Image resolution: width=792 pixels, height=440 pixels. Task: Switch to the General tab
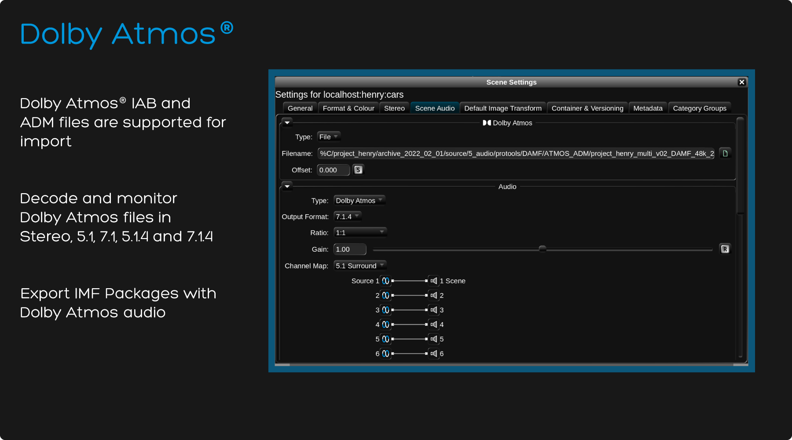[x=300, y=108]
